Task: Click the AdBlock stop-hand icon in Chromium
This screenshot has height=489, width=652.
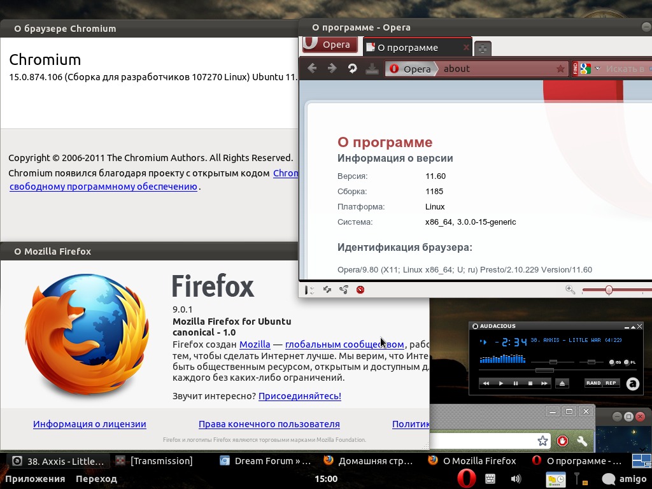Action: (562, 441)
